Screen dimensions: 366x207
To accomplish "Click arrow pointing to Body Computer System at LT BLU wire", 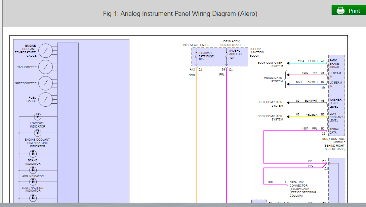I will pos(288,63).
